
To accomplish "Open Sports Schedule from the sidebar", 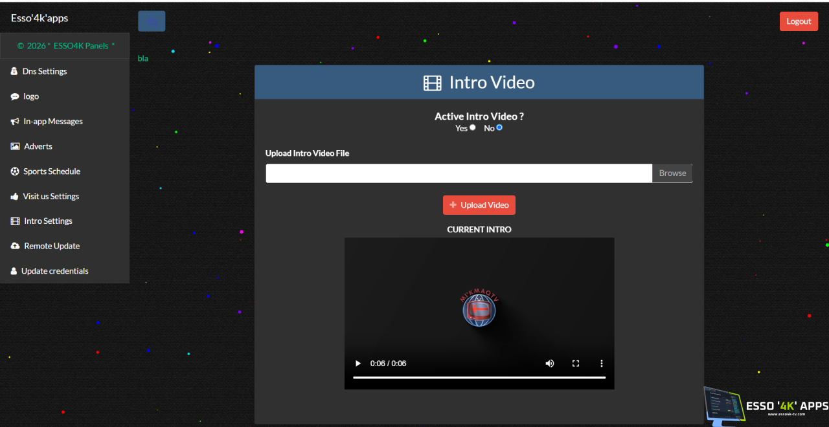I will (x=65, y=171).
